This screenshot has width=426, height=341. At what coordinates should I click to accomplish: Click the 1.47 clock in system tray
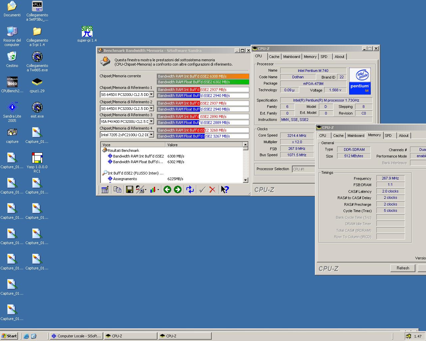tap(418, 336)
